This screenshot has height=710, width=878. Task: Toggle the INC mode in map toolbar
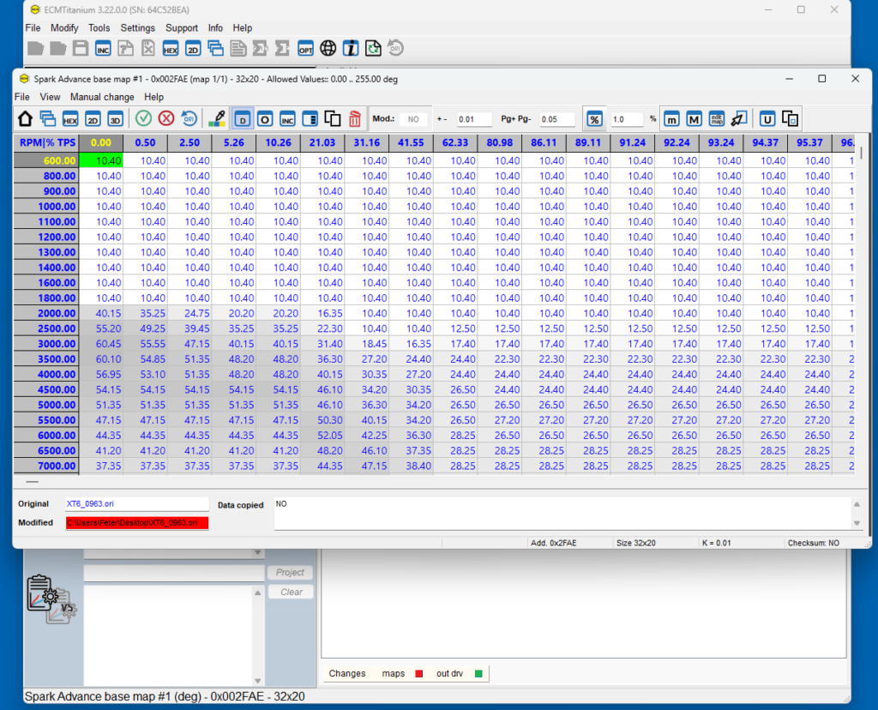tap(287, 118)
